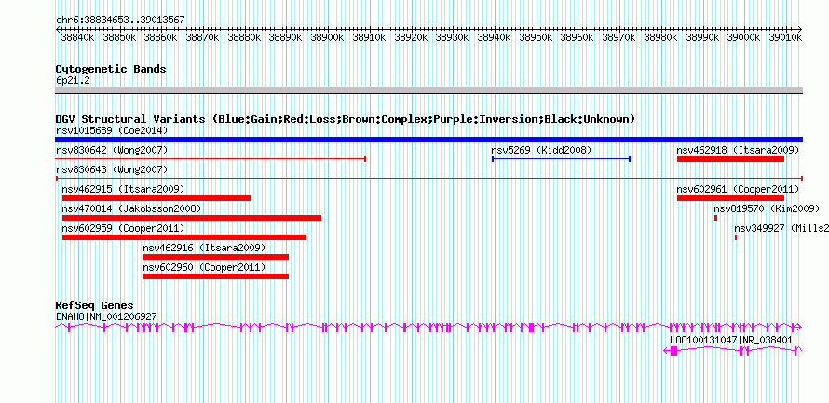The height and width of the screenshot is (403, 829).
Task: Click the small red nsv349927 marker
Action: point(736,237)
